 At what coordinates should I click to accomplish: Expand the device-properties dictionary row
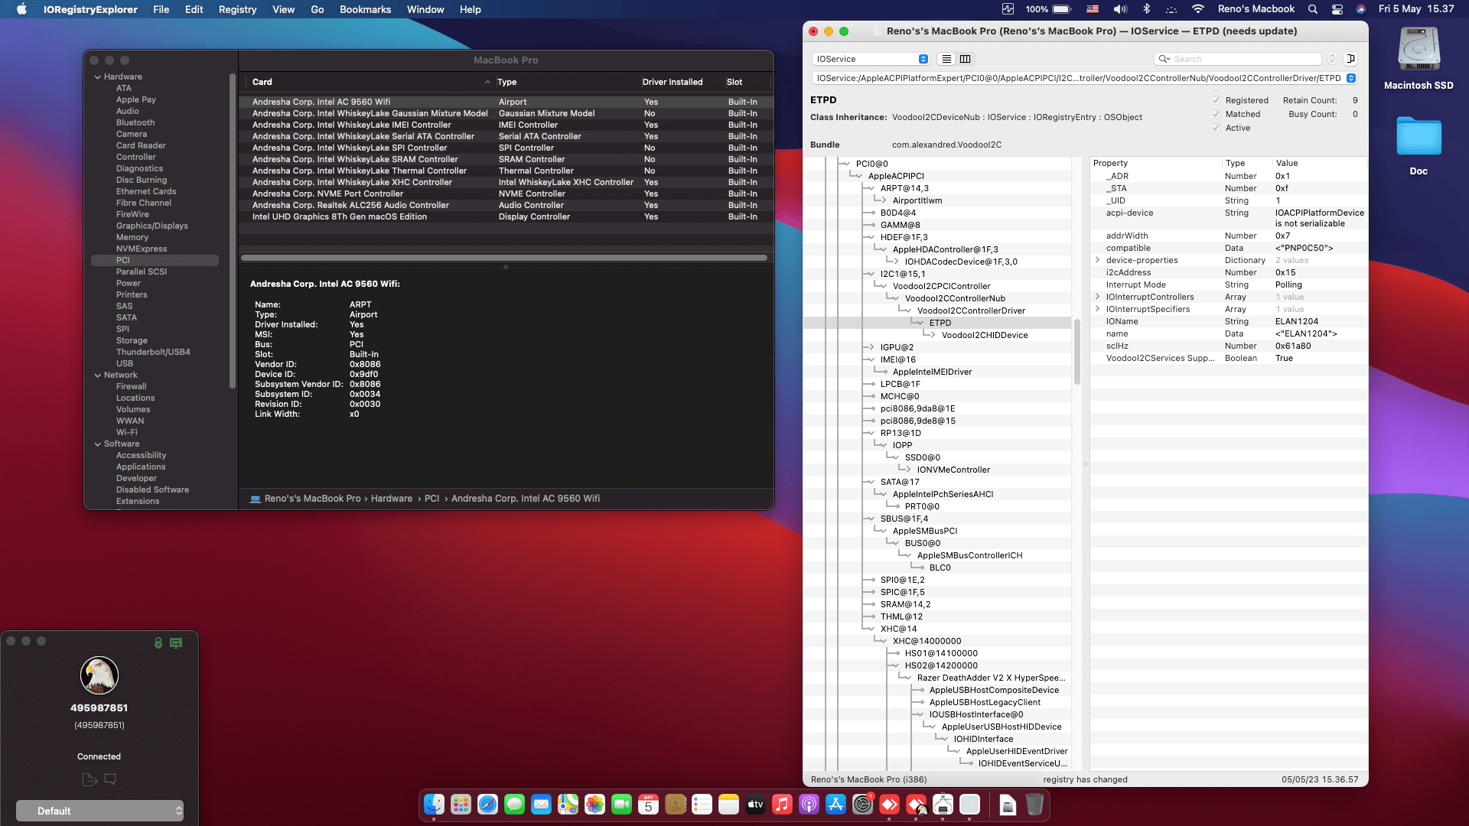tap(1097, 260)
